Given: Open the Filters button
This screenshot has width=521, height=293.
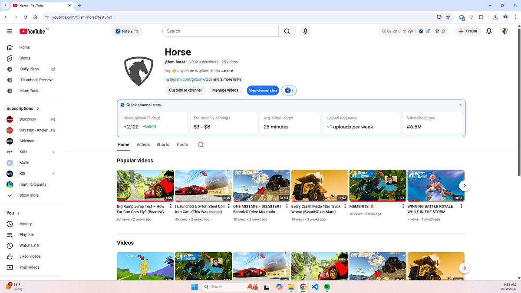Looking at the screenshot, I should (127, 31).
